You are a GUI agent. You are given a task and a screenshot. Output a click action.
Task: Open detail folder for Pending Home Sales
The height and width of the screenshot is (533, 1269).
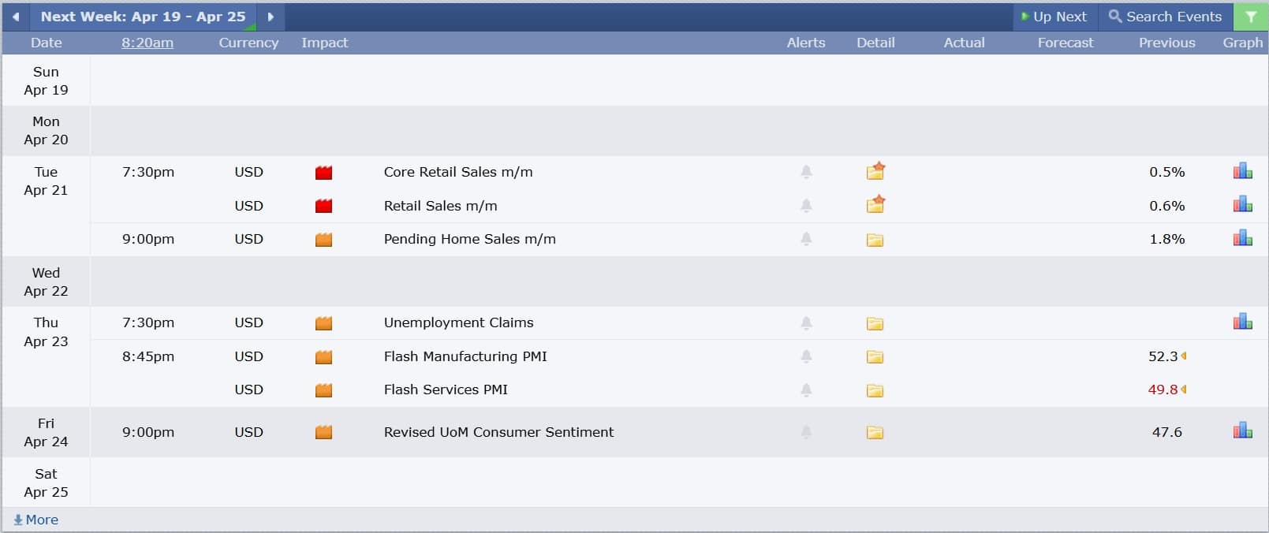875,240
